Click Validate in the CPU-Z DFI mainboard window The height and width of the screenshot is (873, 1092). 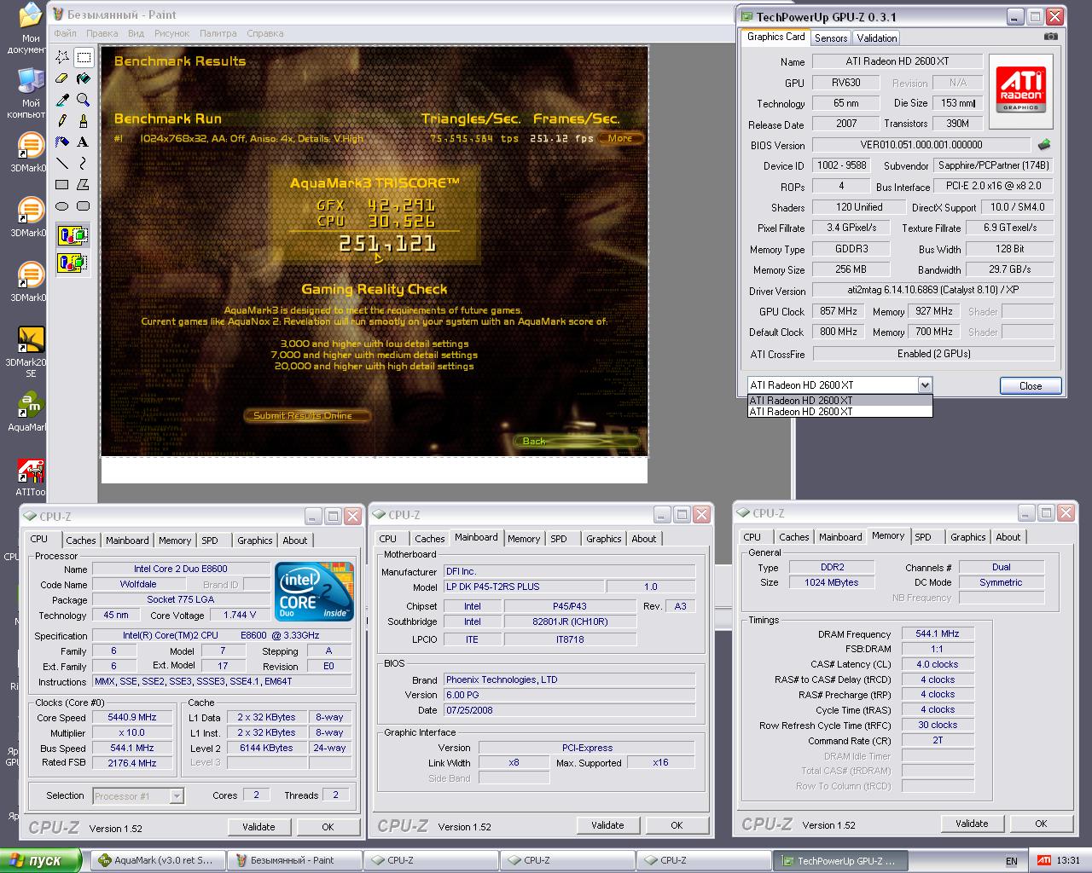point(607,825)
